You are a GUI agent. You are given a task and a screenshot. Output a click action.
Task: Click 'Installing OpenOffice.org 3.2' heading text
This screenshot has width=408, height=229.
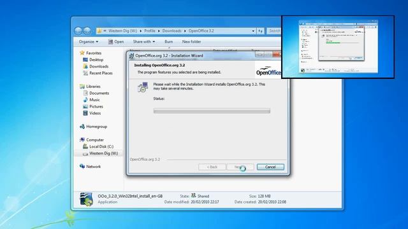coord(159,65)
